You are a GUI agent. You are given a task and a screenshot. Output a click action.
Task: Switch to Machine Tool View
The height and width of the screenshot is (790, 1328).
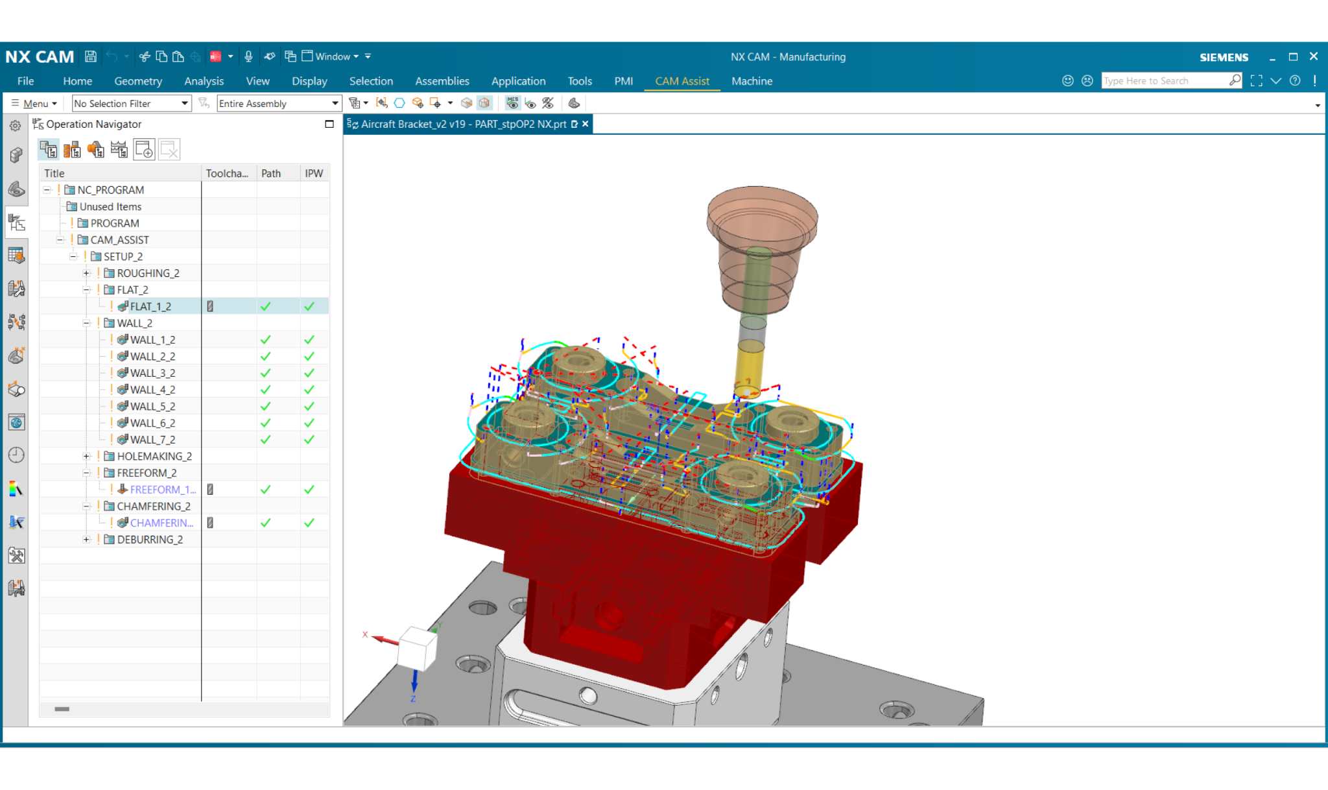(x=72, y=150)
